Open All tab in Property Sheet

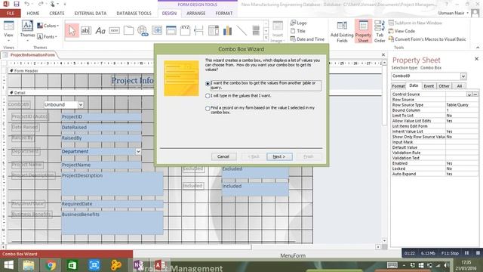(460, 86)
